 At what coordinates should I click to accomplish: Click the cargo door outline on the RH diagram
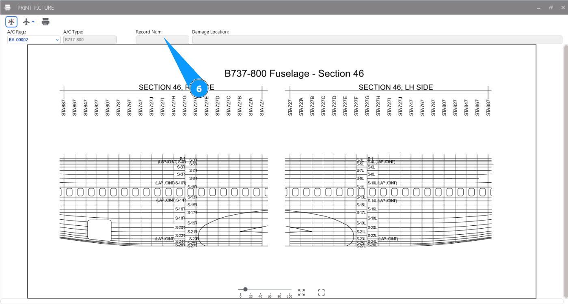[x=99, y=231]
